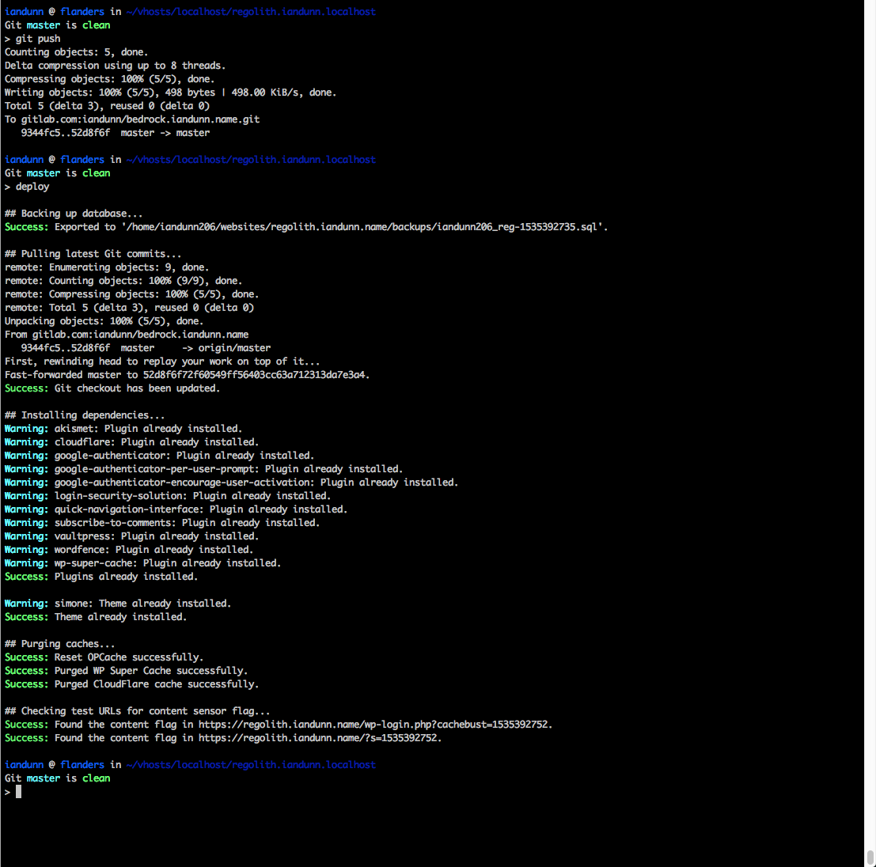Click the working directory path in the first prompt

click(x=251, y=12)
